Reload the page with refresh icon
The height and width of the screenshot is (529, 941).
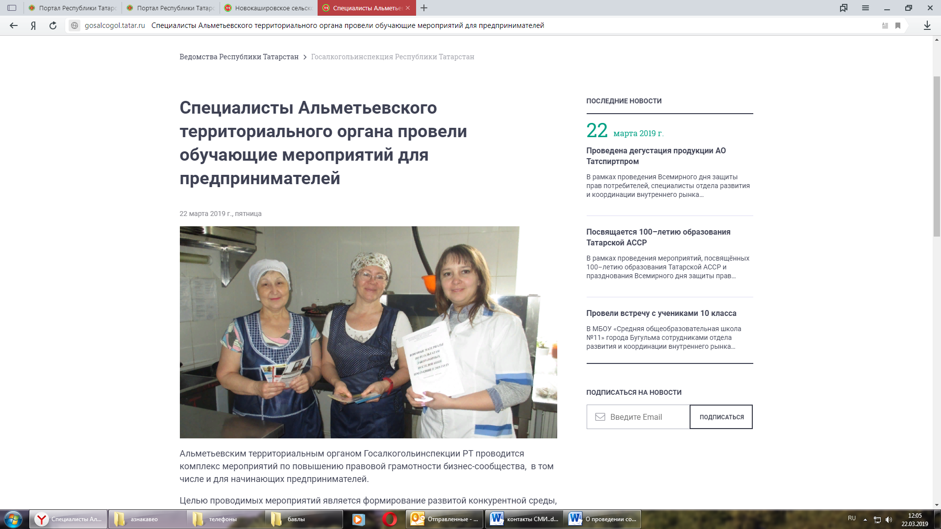53,25
